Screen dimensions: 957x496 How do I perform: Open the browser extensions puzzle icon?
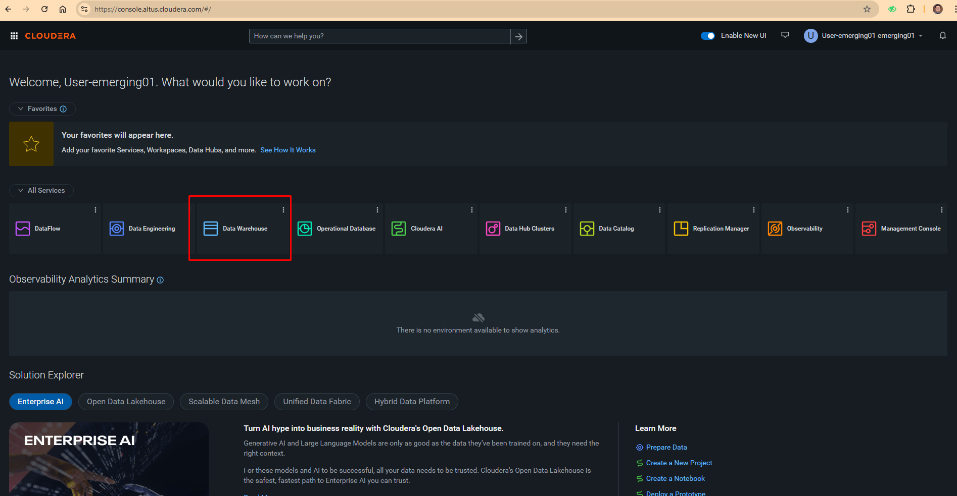point(911,9)
